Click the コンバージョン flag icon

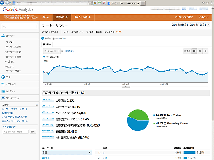(x=3, y=98)
